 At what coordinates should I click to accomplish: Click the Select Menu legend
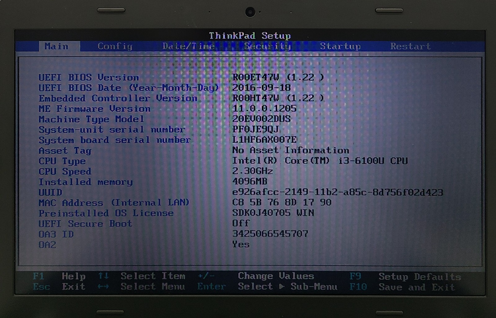pyautogui.click(x=153, y=287)
